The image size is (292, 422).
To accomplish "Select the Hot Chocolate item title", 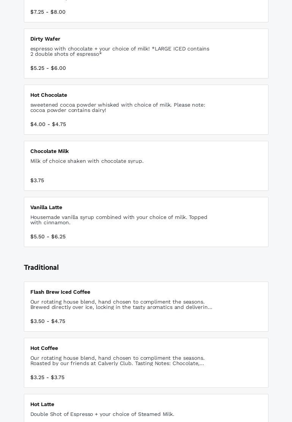I will pos(49,95).
